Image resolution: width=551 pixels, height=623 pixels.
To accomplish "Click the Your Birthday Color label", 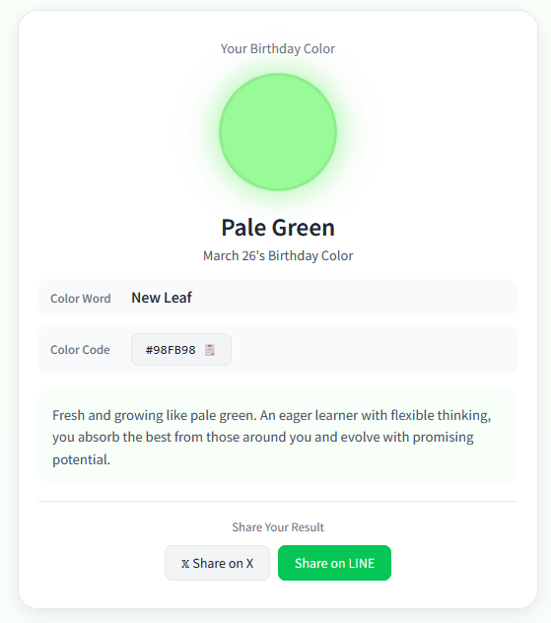I will tap(278, 49).
